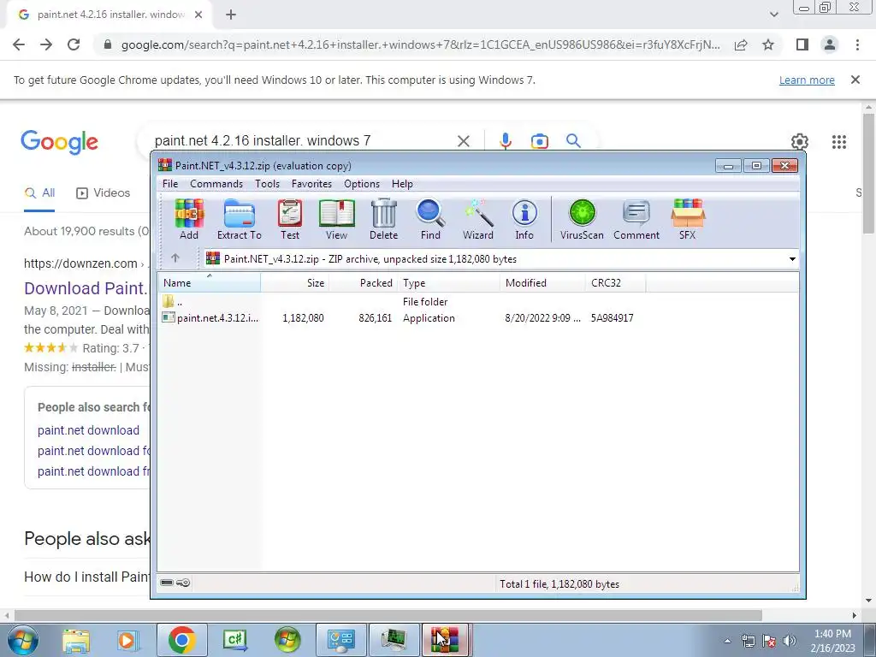Click the password key icon in status bar

pyautogui.click(x=183, y=583)
